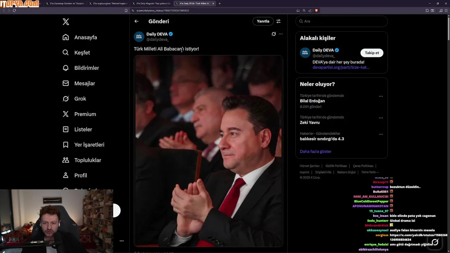
Task: Open Erişilebilirlik footer link
Action: point(323,172)
